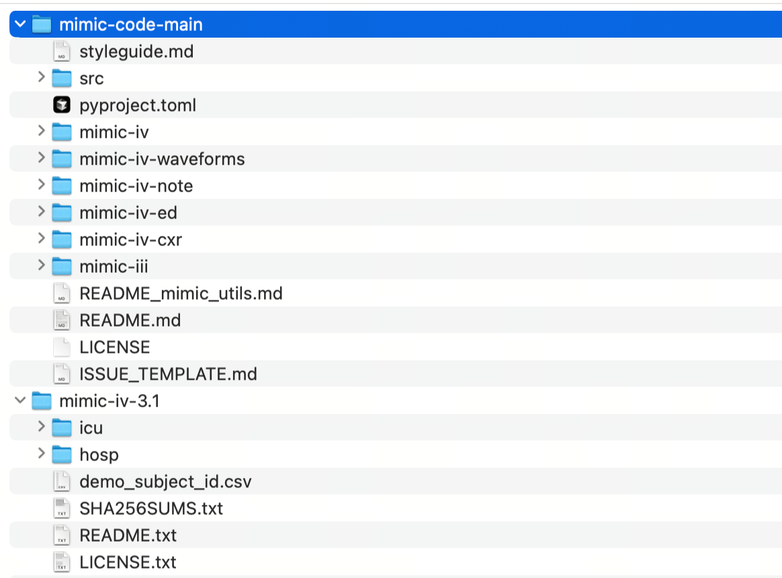
Task: Expand the mimic-iv-cxr folder chevron
Action: tap(42, 239)
